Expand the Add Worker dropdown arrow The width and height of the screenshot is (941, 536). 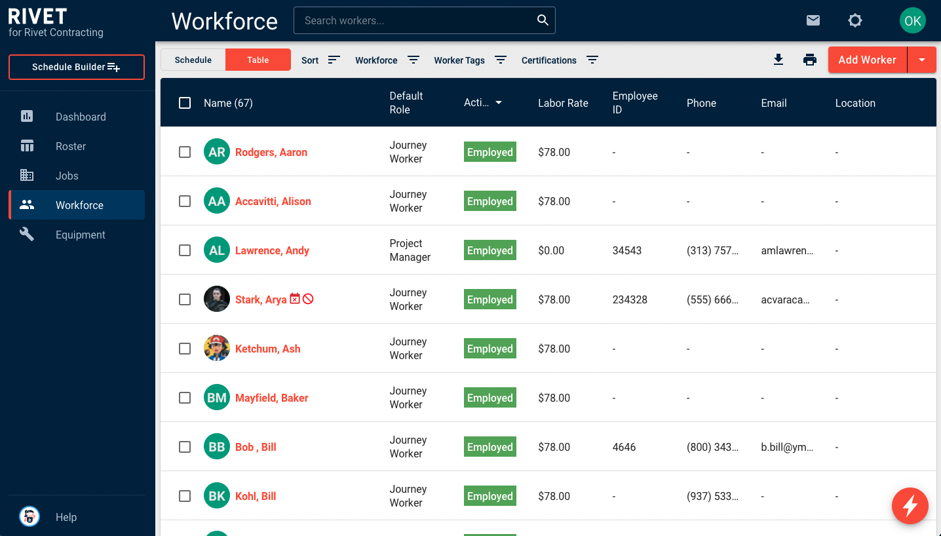(x=922, y=60)
